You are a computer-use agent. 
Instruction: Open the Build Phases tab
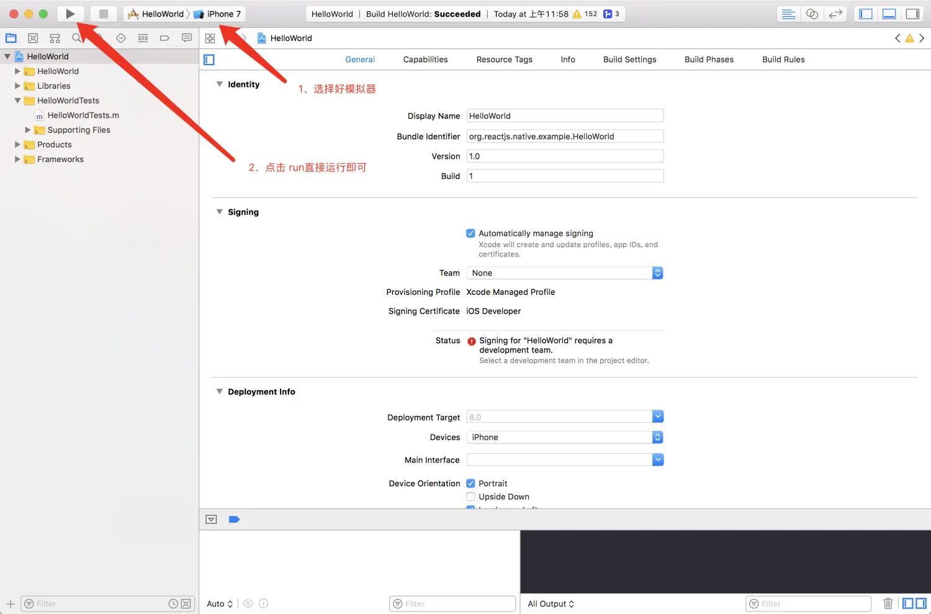click(x=709, y=60)
